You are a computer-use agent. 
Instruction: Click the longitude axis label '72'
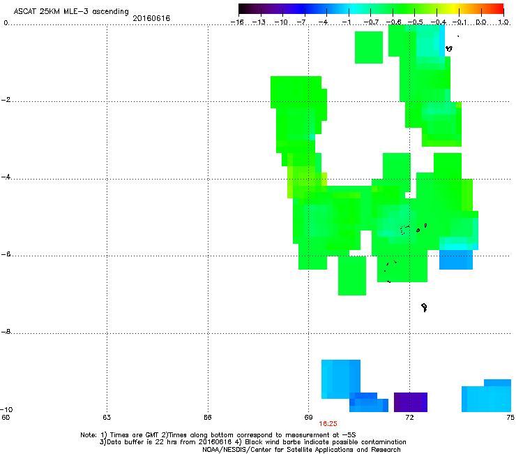tap(409, 418)
